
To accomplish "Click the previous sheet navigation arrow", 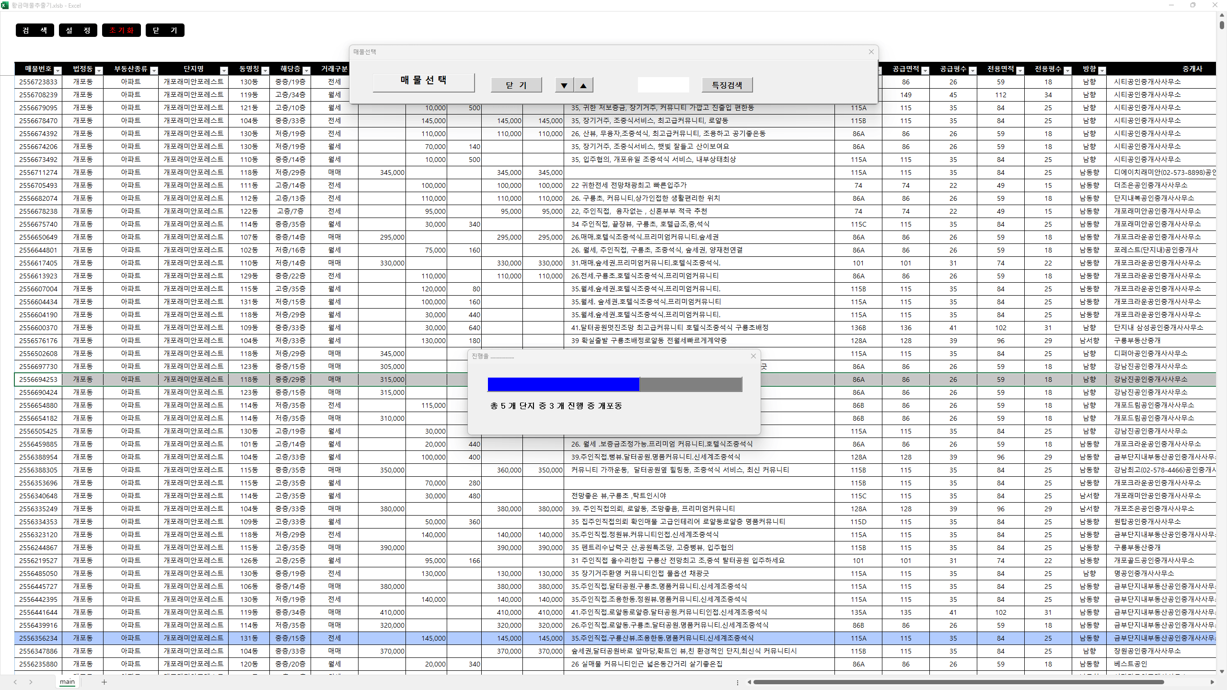I will [x=15, y=682].
